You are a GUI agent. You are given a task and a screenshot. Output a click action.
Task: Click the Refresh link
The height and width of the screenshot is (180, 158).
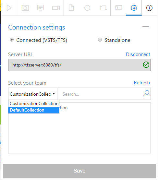tap(142, 82)
